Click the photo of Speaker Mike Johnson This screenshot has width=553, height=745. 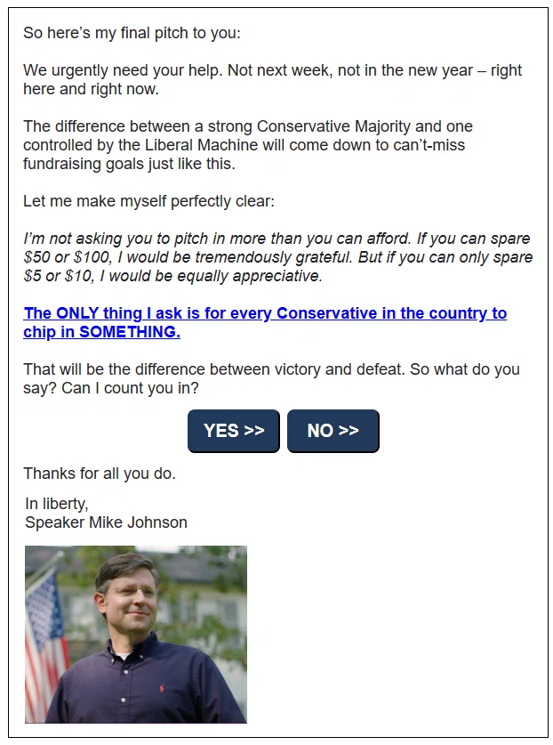tap(136, 635)
